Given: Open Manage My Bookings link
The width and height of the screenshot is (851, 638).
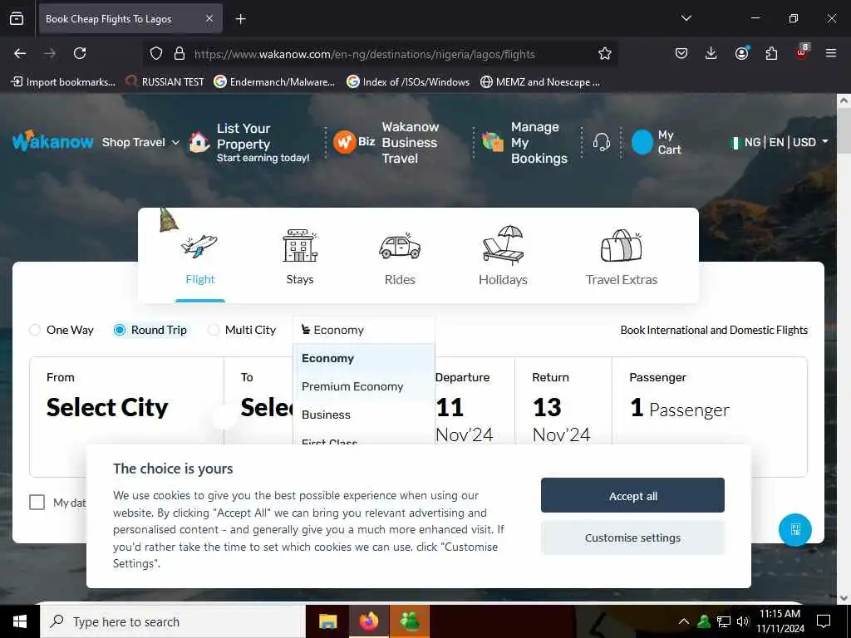Looking at the screenshot, I should coord(539,142).
